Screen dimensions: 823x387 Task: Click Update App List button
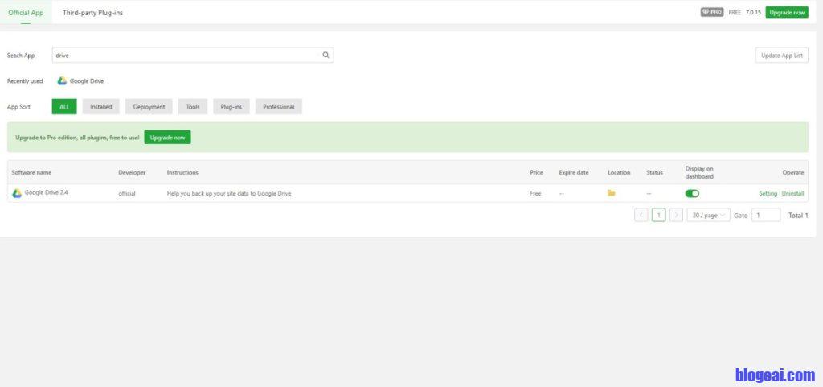[781, 56]
